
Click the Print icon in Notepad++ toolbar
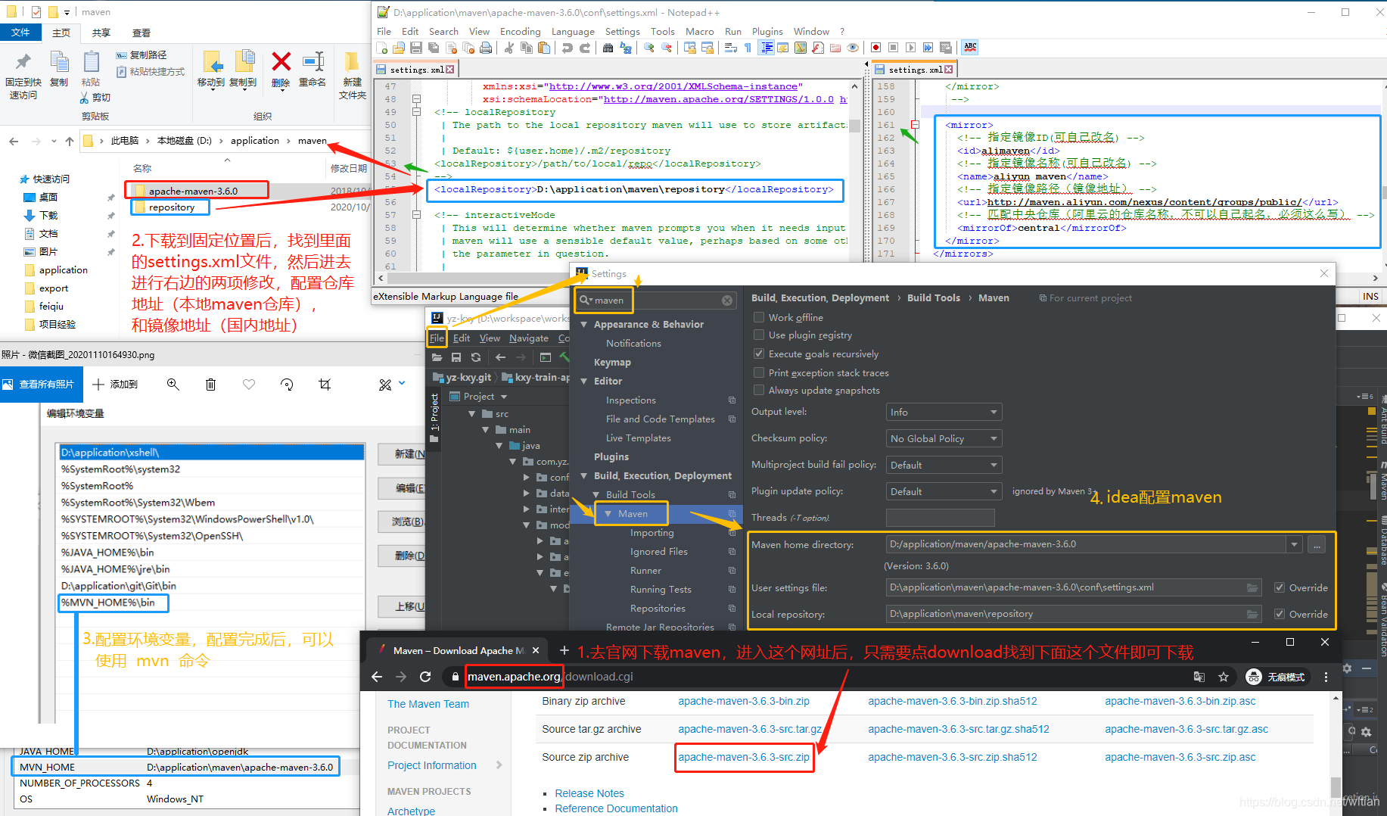486,48
